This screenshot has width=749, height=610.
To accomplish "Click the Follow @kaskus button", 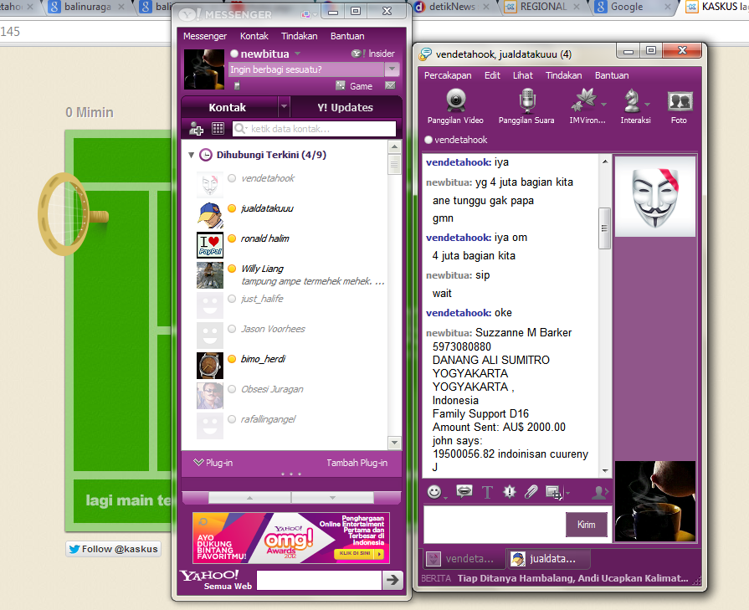I will (114, 549).
